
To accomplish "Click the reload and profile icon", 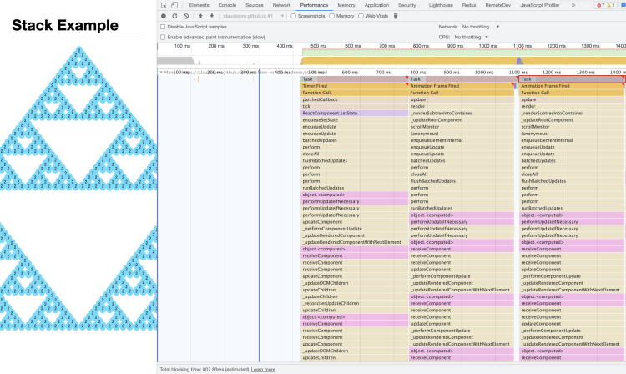I will pos(174,16).
